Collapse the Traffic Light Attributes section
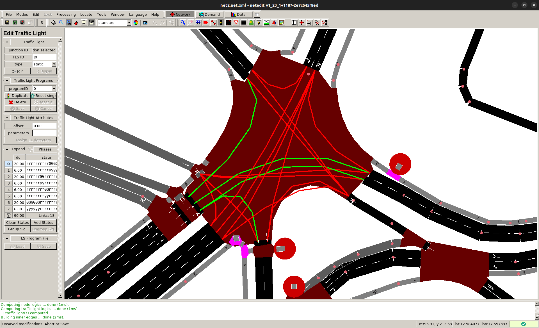Viewport: 539px width, 328px height. coord(7,118)
